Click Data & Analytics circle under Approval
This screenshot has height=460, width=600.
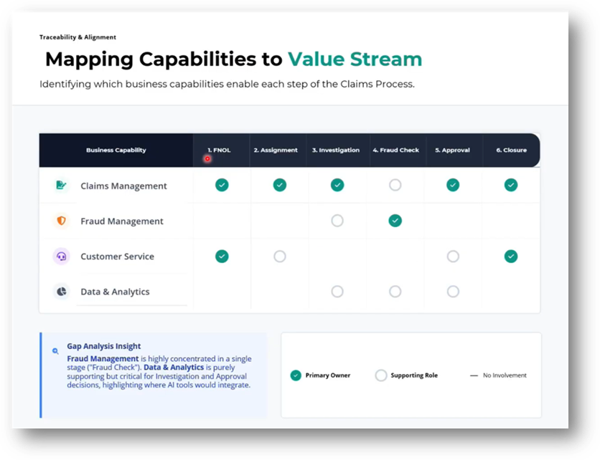click(x=453, y=292)
